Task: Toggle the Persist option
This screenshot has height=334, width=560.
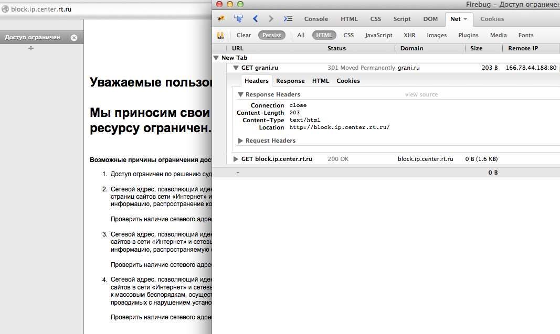Action: click(271, 35)
